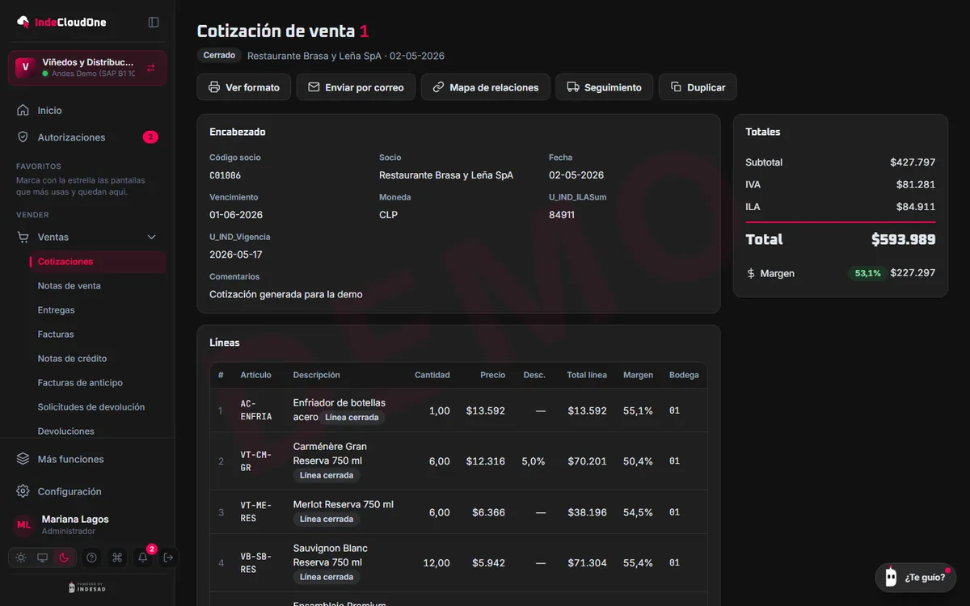Go to Entregas
This screenshot has height=606, width=970.
pos(56,310)
